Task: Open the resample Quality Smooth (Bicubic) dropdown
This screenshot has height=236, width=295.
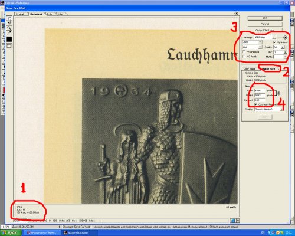Action: point(268,109)
